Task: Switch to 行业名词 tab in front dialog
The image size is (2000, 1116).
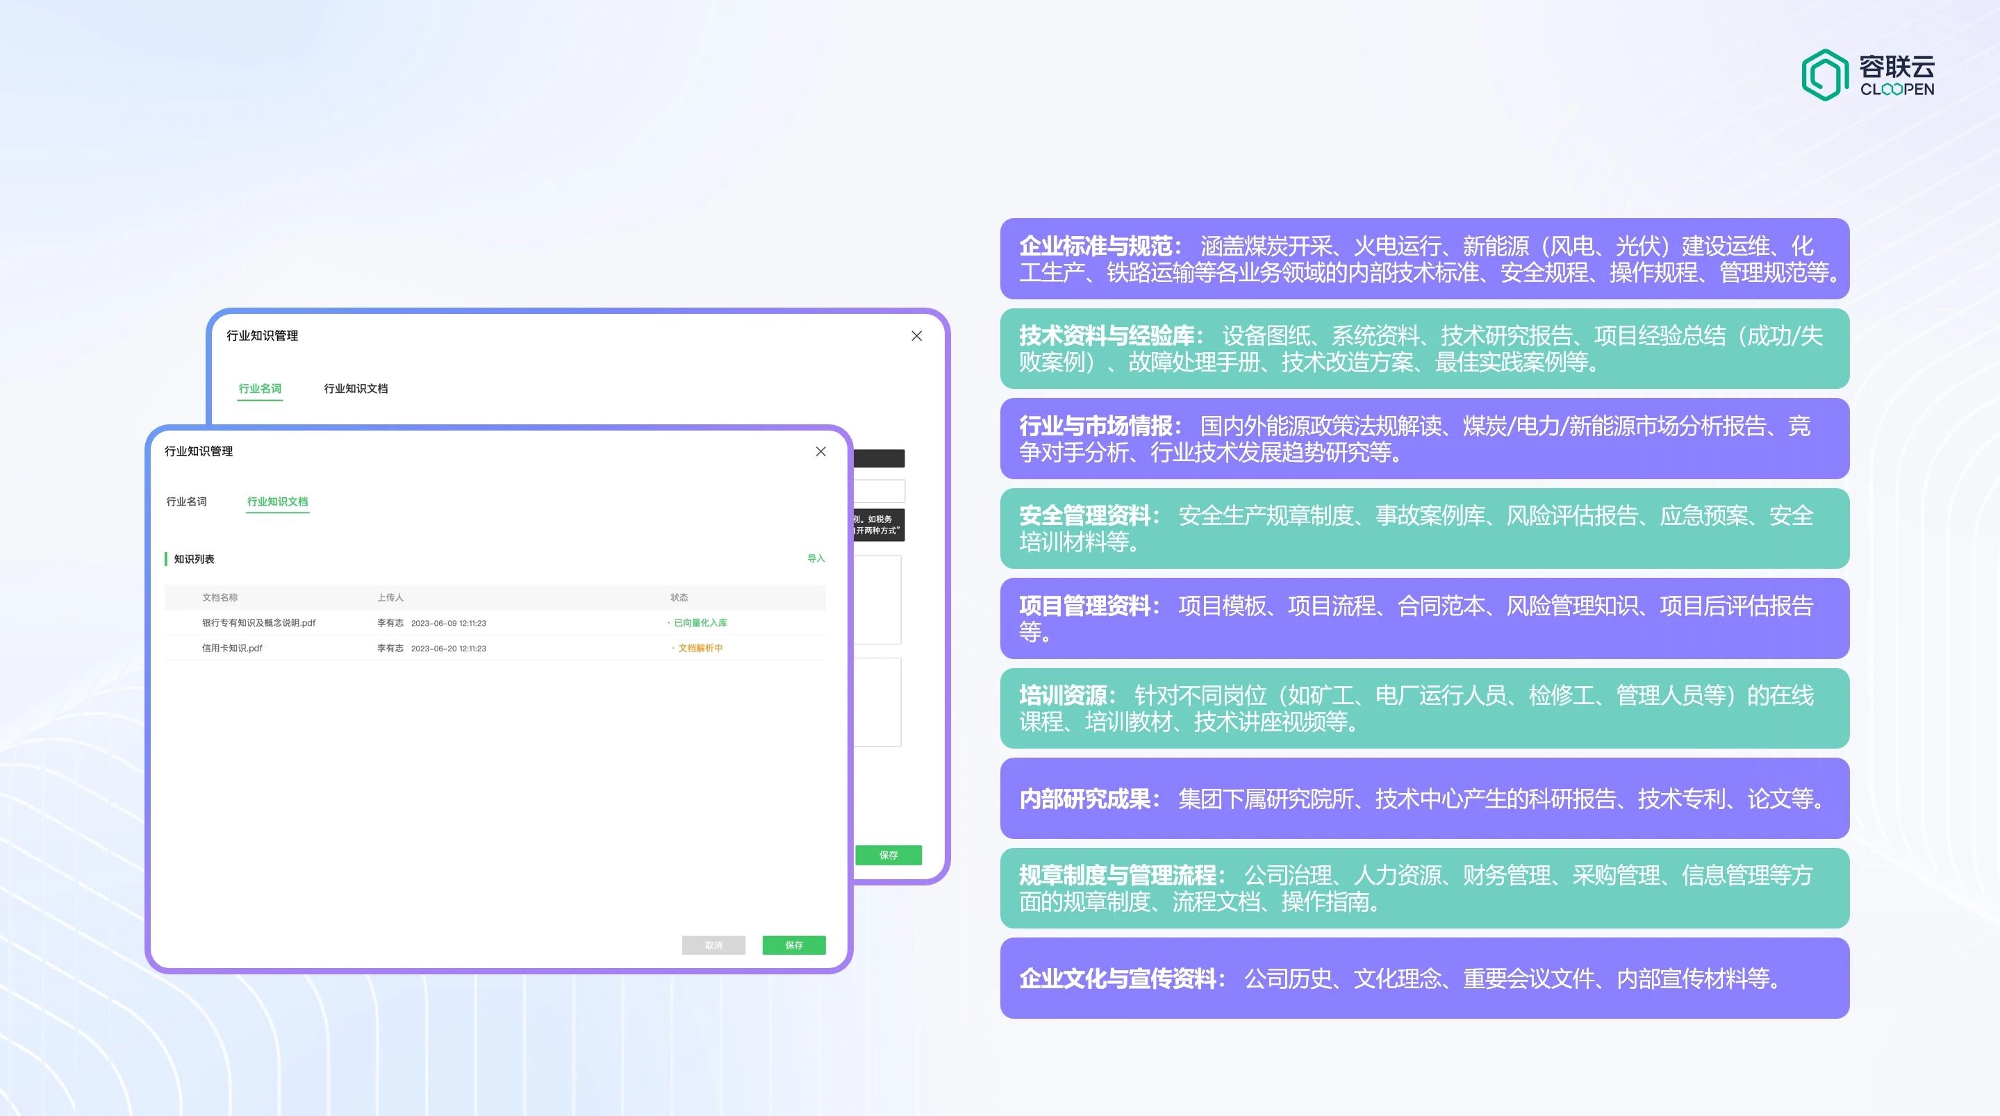Action: [x=186, y=501]
